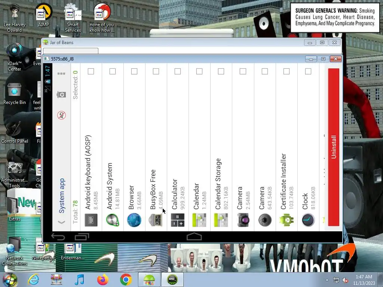This screenshot has height=287, width=383.
Task: Open the Windows Start menu orb
Action: click(x=10, y=280)
